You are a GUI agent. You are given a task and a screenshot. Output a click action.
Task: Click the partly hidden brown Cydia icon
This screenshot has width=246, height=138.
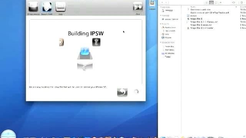click(61, 42)
